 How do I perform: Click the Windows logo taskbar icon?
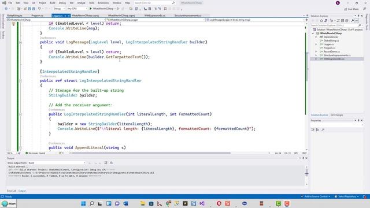point(83,203)
